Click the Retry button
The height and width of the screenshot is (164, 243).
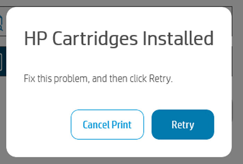tap(183, 124)
